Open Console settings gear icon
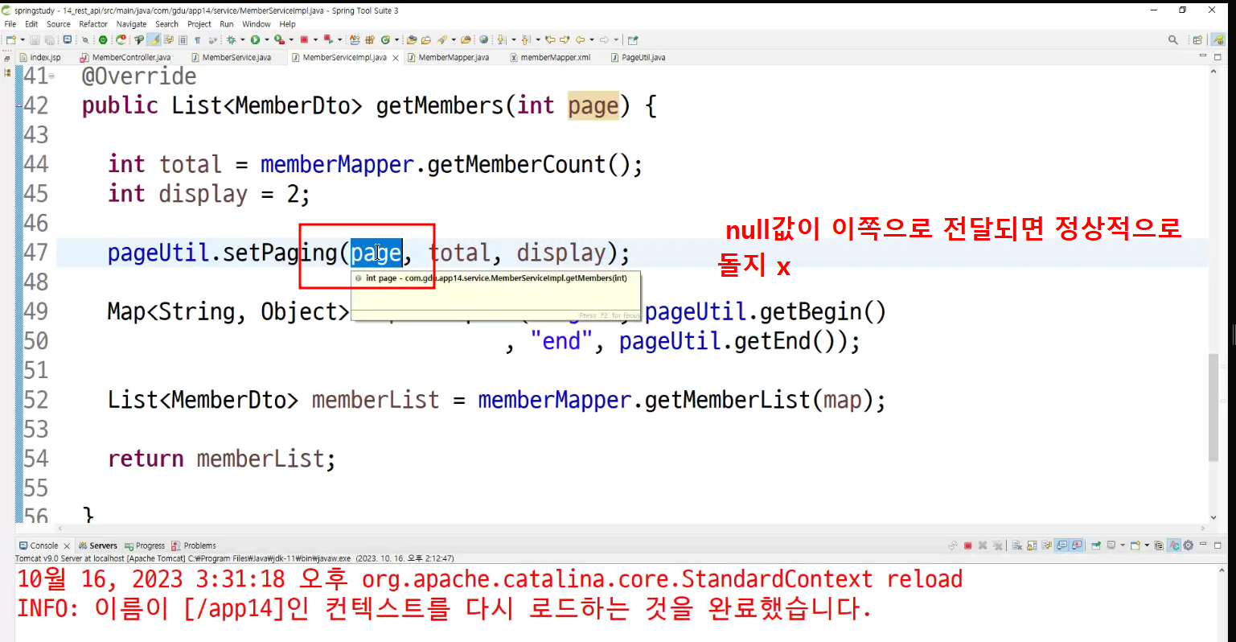The image size is (1236, 642). click(1189, 545)
